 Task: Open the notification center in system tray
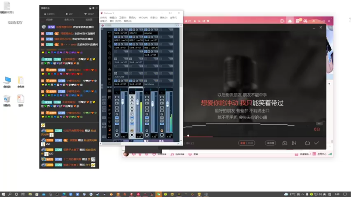[345, 194]
